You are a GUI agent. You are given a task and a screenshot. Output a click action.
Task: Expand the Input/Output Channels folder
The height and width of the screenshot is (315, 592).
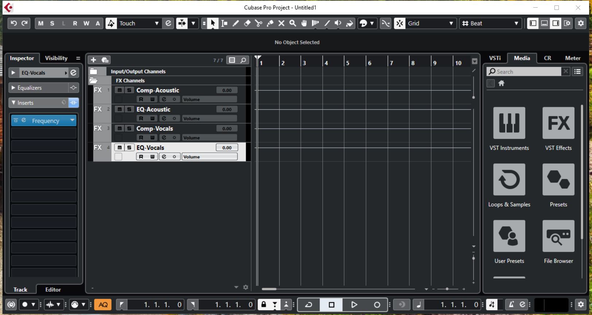pos(94,71)
